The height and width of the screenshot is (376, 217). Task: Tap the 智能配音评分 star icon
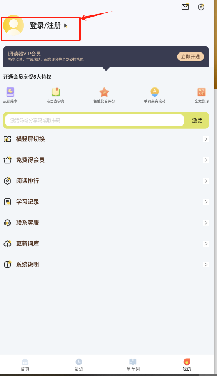104,92
